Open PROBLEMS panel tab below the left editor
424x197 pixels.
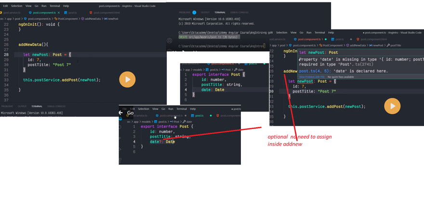(7, 106)
